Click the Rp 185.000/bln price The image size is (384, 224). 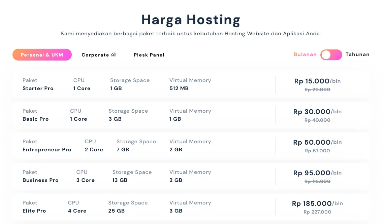point(317,203)
